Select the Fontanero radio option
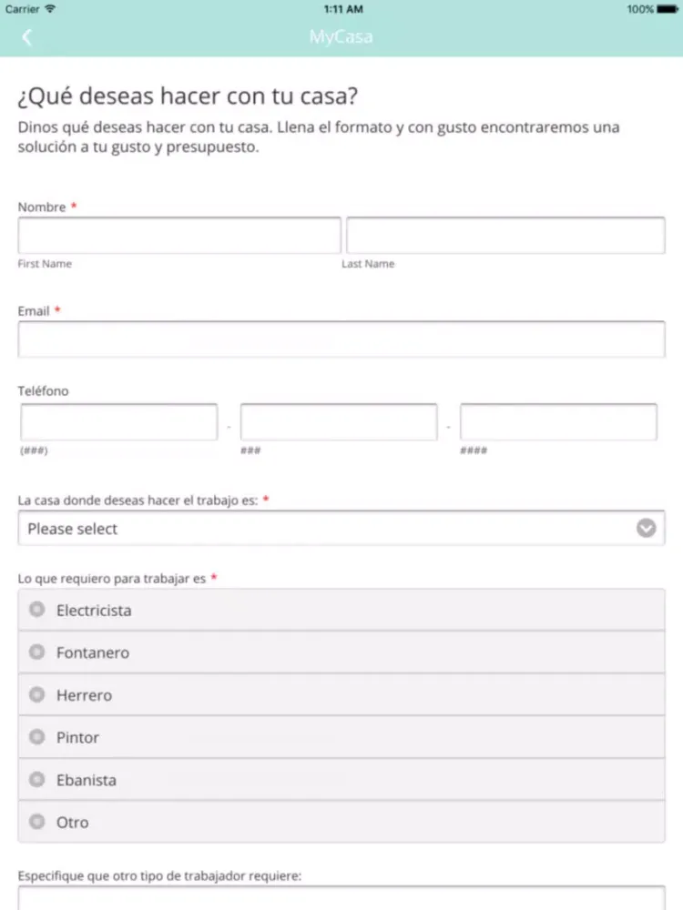The image size is (683, 910). 341,652
